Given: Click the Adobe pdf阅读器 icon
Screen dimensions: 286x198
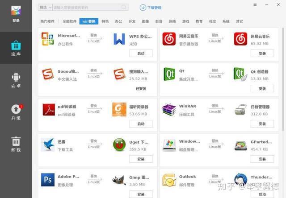Looking at the screenshot, I should click(x=49, y=110).
